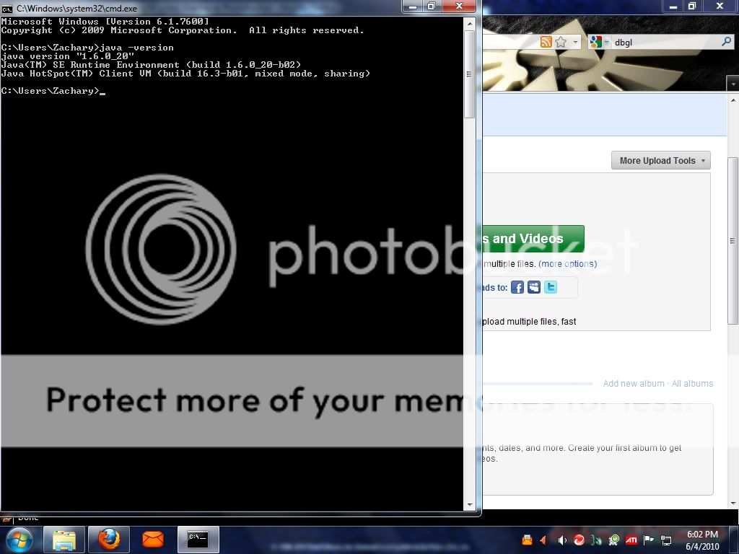Click the browser page scrollbar thumb
Viewport: 739px width, 554px height.
click(733, 240)
